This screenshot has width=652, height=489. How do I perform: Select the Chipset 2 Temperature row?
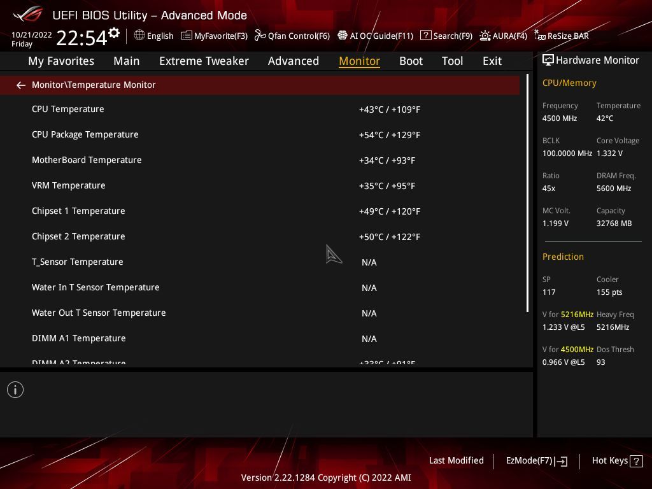click(260, 237)
